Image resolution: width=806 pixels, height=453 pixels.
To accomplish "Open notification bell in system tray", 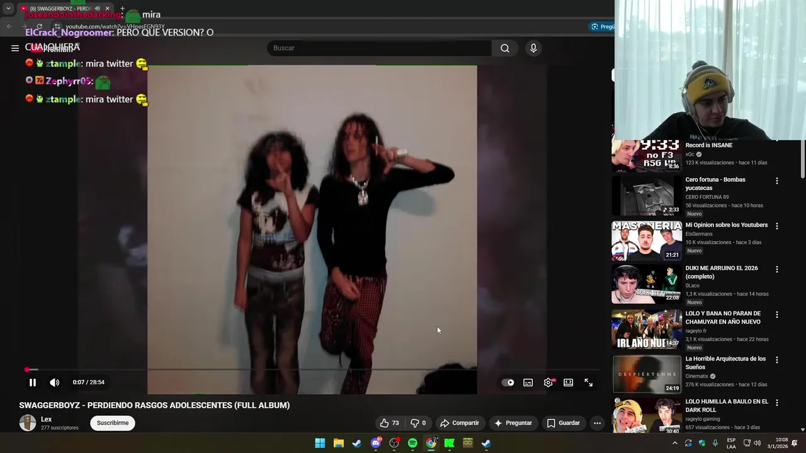I will pos(795,443).
